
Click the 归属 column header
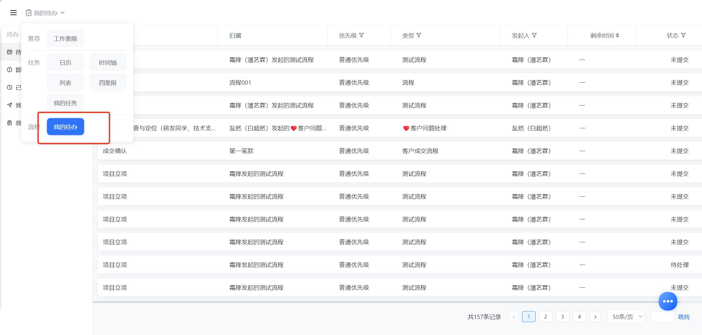[235, 35]
